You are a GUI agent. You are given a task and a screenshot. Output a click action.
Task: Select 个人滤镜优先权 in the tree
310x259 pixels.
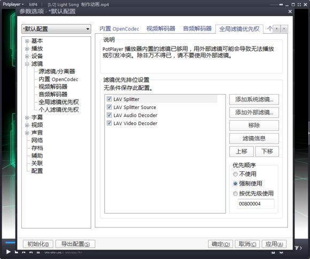[59, 109]
